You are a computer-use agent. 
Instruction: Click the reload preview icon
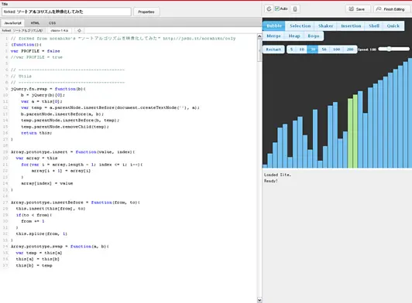(x=269, y=9)
